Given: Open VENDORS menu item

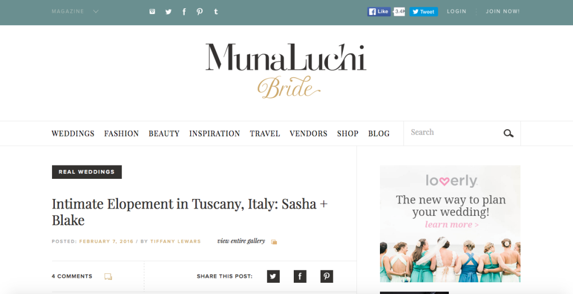Looking at the screenshot, I should (308, 134).
